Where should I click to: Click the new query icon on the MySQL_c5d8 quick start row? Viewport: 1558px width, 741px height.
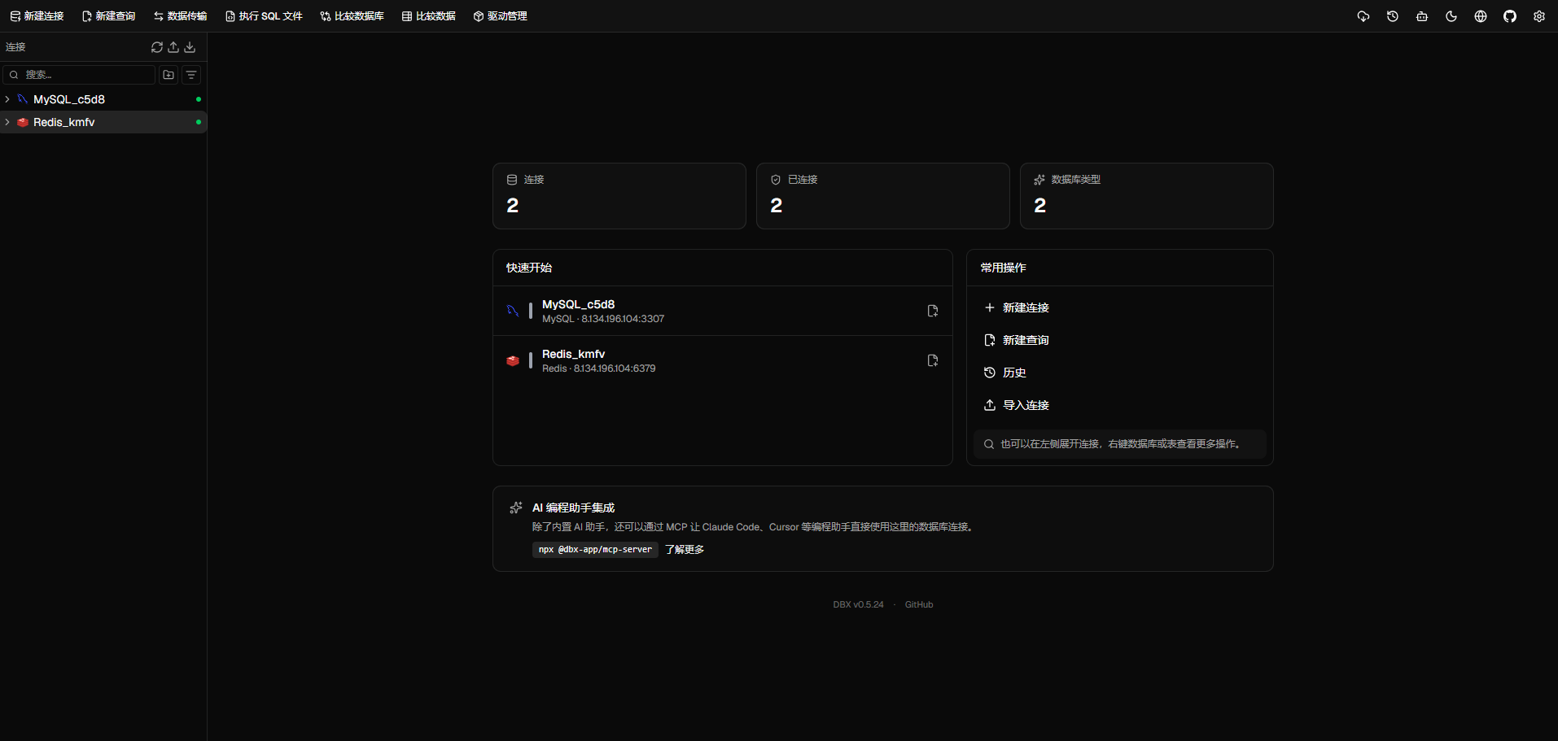pyautogui.click(x=933, y=311)
